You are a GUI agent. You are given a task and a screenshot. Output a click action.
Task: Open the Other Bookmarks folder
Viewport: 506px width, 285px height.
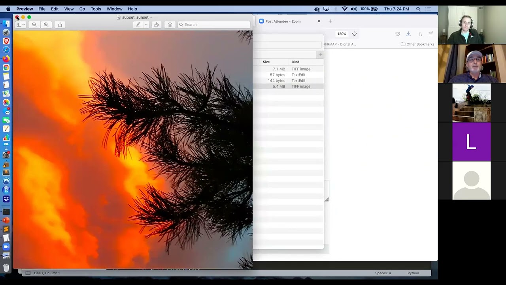(417, 44)
